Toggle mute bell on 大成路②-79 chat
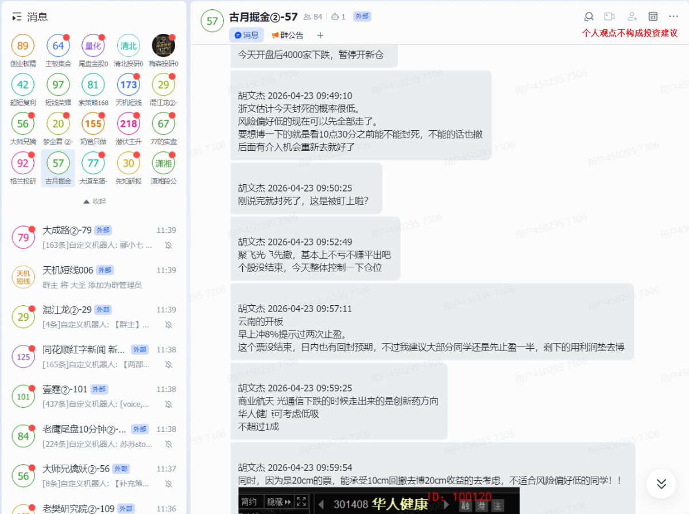The width and height of the screenshot is (689, 514). pos(169,245)
